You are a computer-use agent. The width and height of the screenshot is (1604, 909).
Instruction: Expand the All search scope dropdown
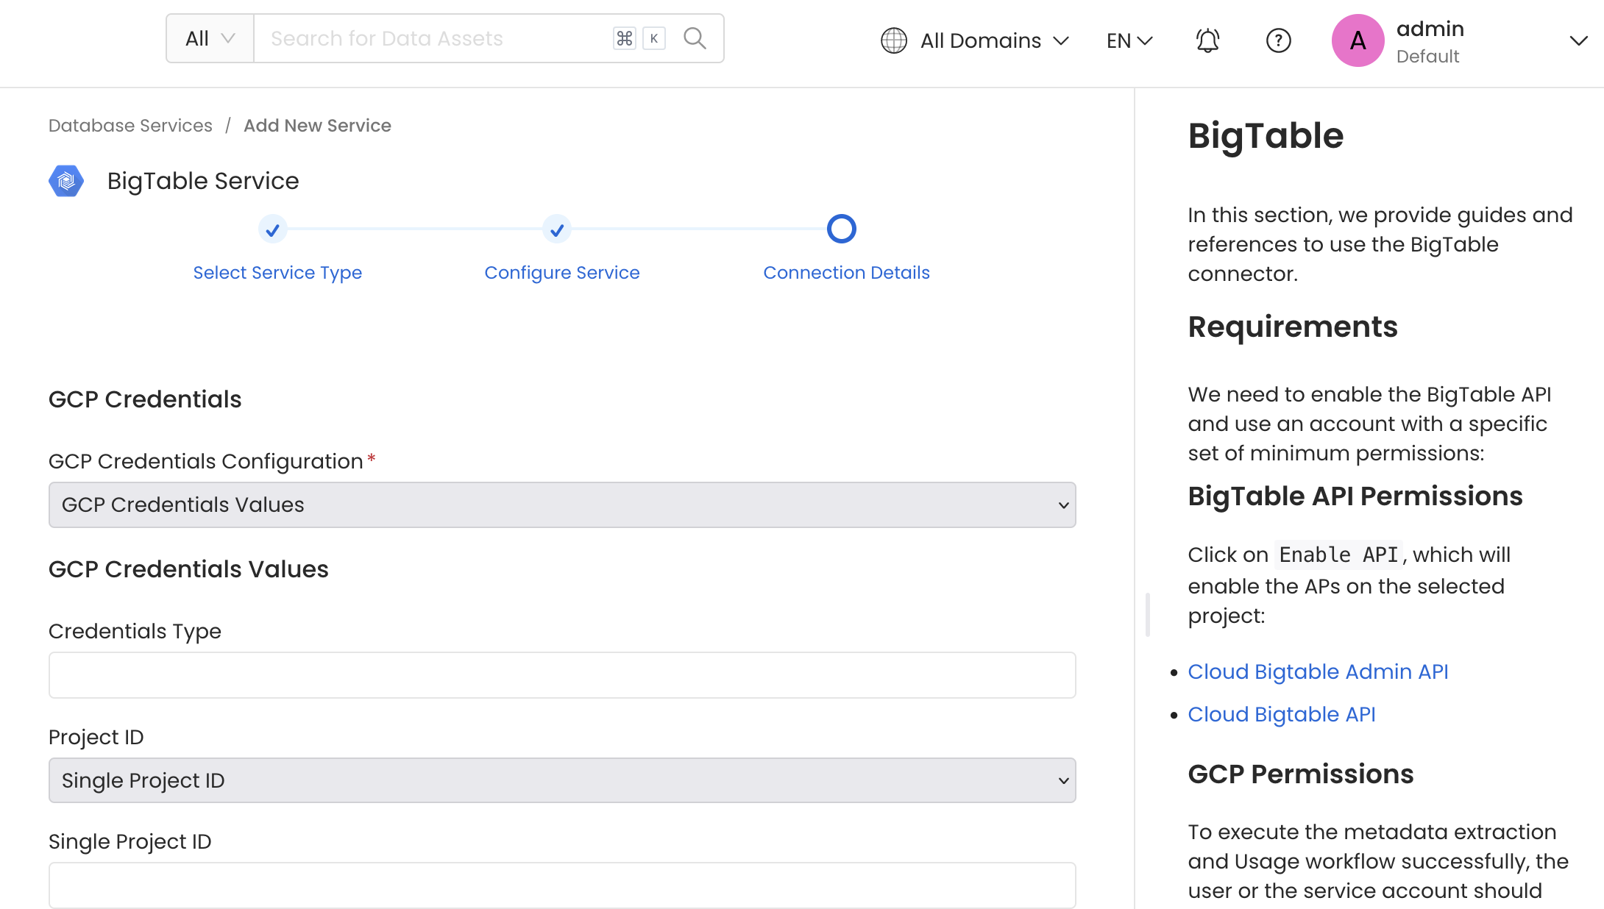point(209,38)
